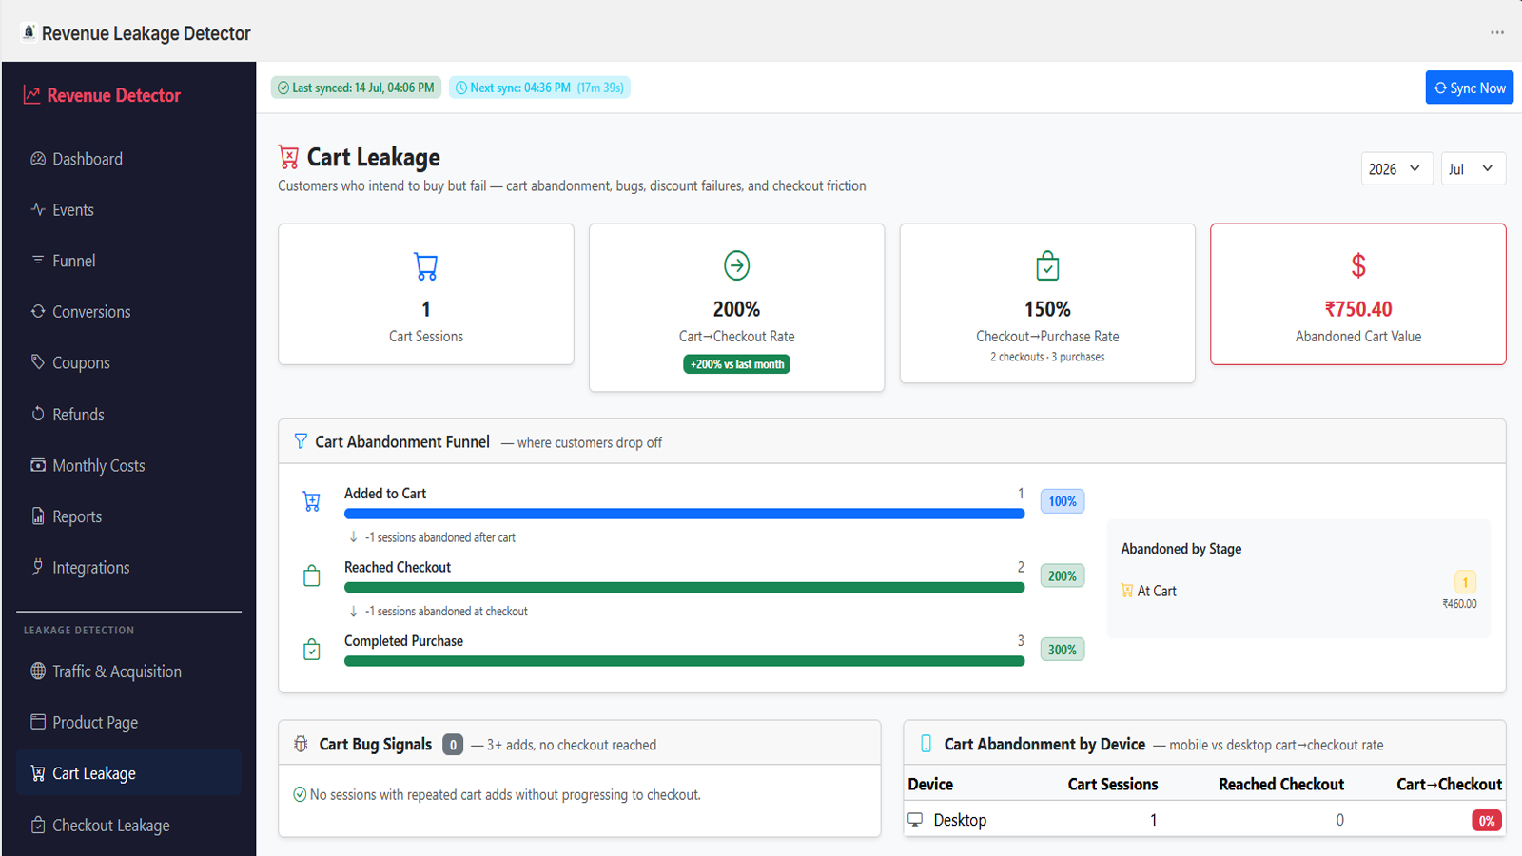Viewport: 1522px width, 856px height.
Task: Click the '-1 sessions abandoned at checkout' text
Action: pyautogui.click(x=446, y=612)
